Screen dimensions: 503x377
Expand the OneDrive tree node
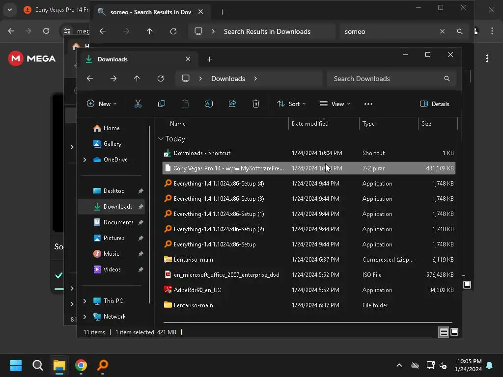(x=84, y=160)
